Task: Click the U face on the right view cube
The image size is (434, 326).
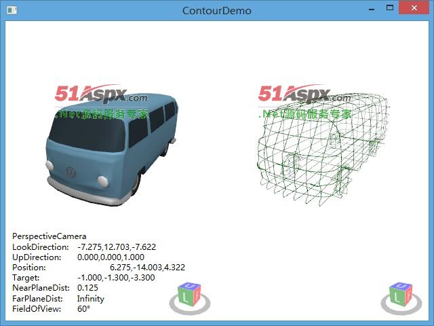Action: [402, 286]
